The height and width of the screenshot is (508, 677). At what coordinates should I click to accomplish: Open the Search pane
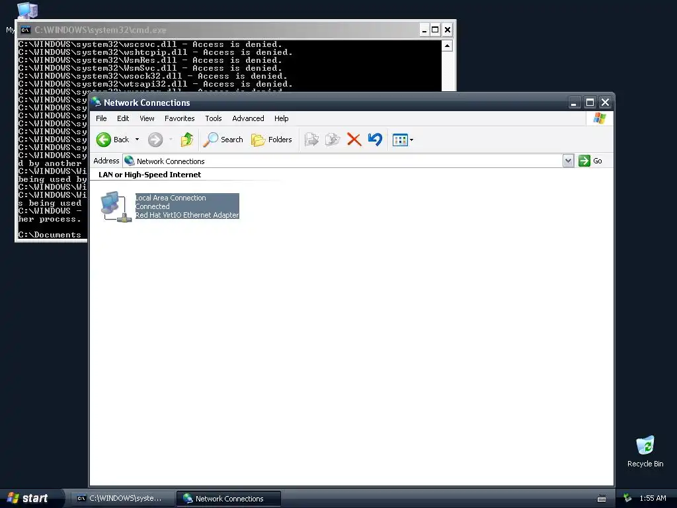pyautogui.click(x=223, y=140)
